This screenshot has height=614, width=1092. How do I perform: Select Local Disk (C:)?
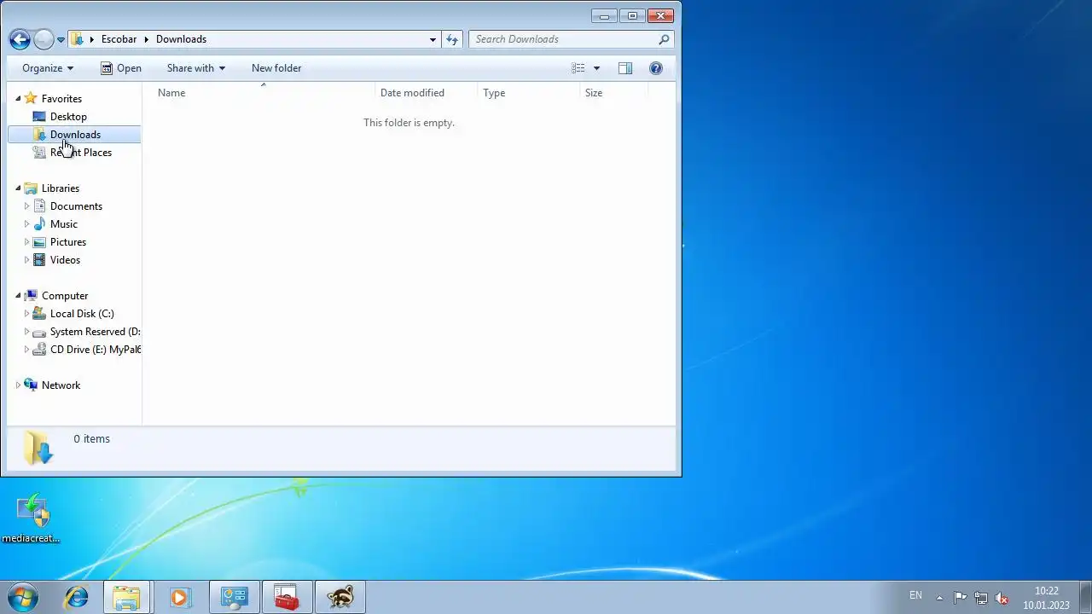click(82, 314)
